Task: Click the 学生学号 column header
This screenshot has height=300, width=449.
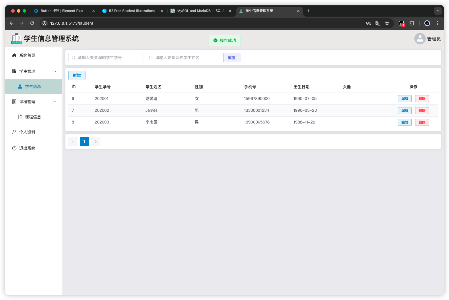Action: point(103,87)
